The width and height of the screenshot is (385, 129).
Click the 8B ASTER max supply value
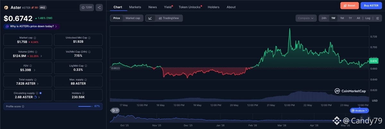point(78,83)
